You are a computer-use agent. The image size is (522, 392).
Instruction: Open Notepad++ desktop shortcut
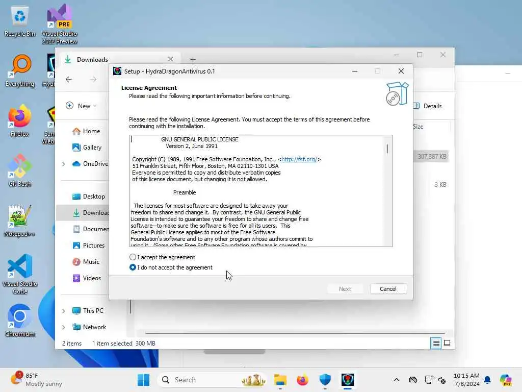point(20,220)
